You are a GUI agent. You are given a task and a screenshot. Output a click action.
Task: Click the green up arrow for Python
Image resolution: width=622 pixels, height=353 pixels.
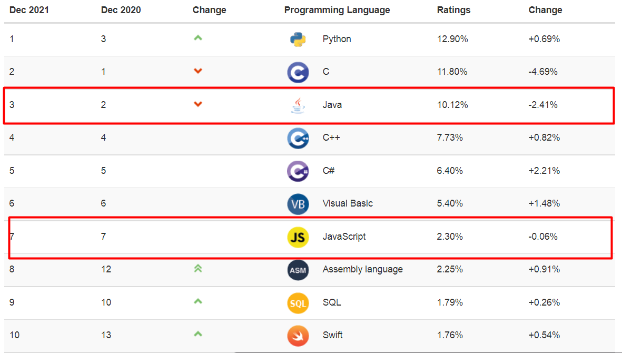(198, 38)
